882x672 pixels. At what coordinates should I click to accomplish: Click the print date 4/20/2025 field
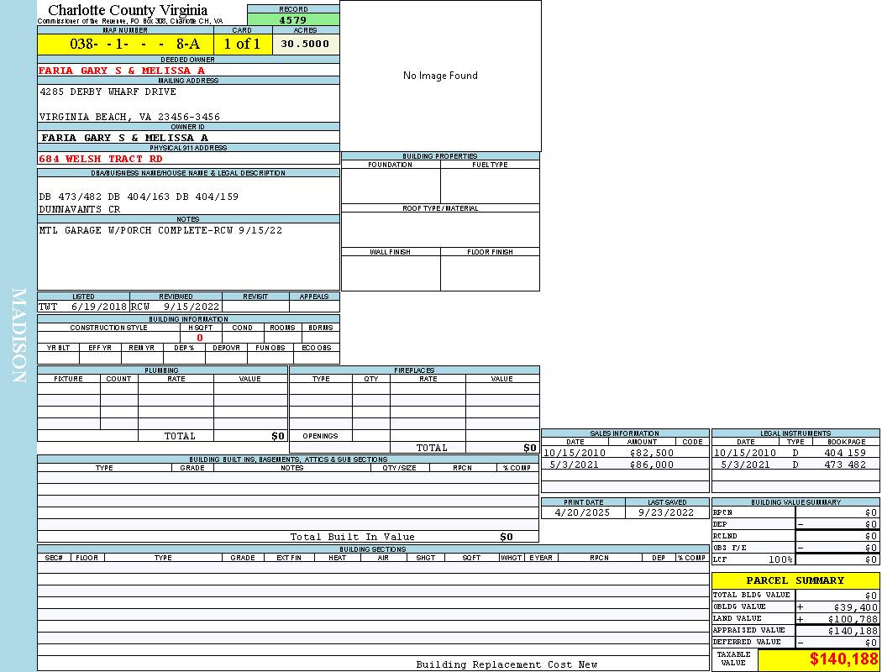[583, 512]
